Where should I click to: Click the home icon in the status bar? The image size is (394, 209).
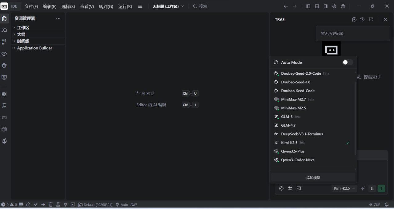point(28,204)
